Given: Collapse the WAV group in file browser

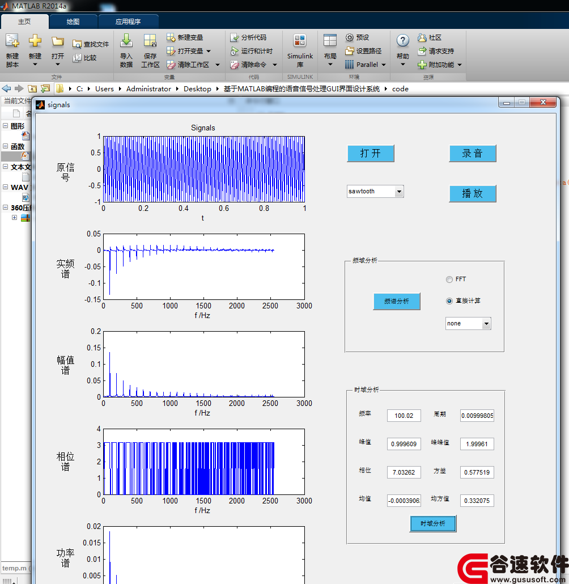Looking at the screenshot, I should pyautogui.click(x=6, y=187).
